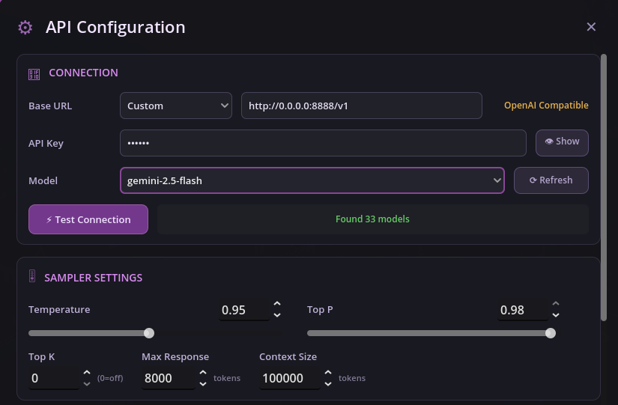Viewport: 618px width, 405px height.
Task: Decrease Context Size with the down arrow
Action: (328, 383)
